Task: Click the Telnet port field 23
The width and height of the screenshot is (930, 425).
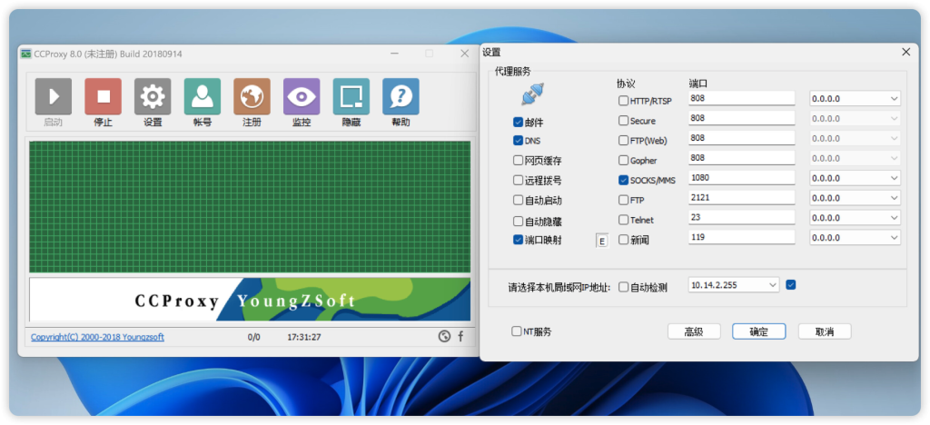Action: (742, 217)
